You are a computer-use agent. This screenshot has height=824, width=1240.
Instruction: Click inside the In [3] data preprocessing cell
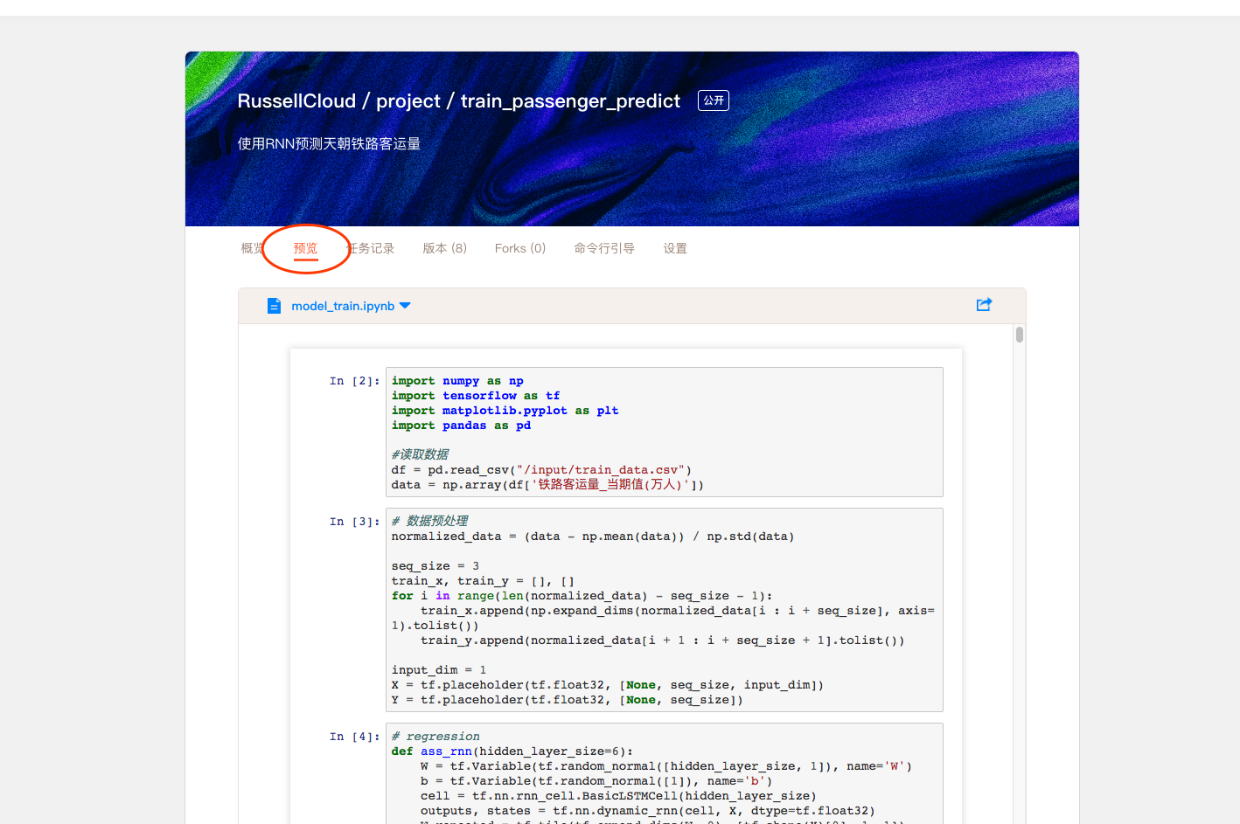[664, 610]
